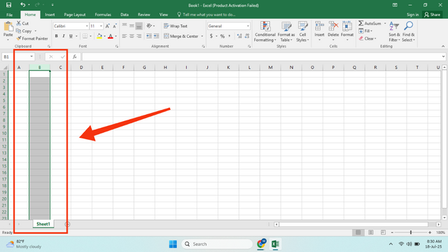
Task: Open Sort & Filter
Action: [394, 31]
